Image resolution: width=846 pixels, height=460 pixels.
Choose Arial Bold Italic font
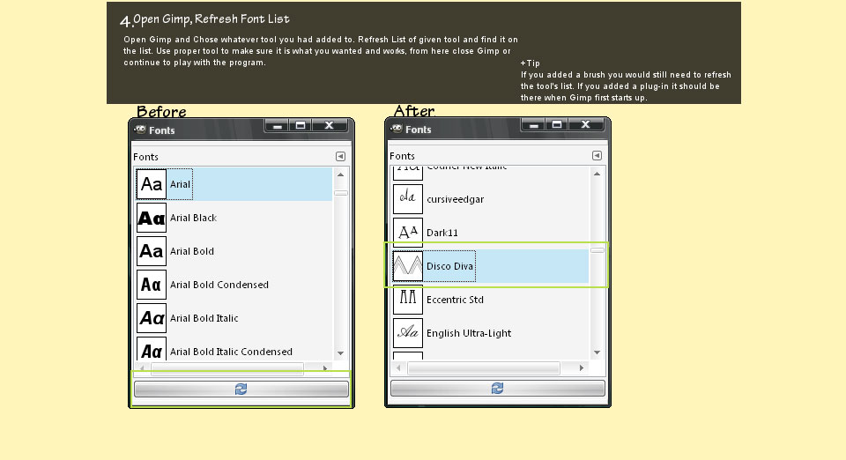click(234, 318)
